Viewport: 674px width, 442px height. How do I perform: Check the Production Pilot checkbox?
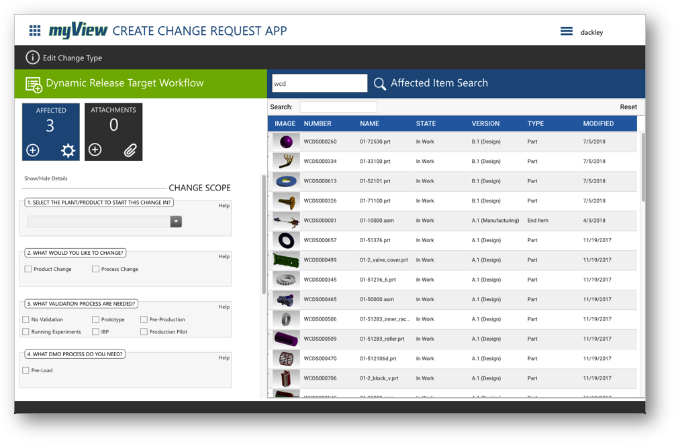pos(144,331)
